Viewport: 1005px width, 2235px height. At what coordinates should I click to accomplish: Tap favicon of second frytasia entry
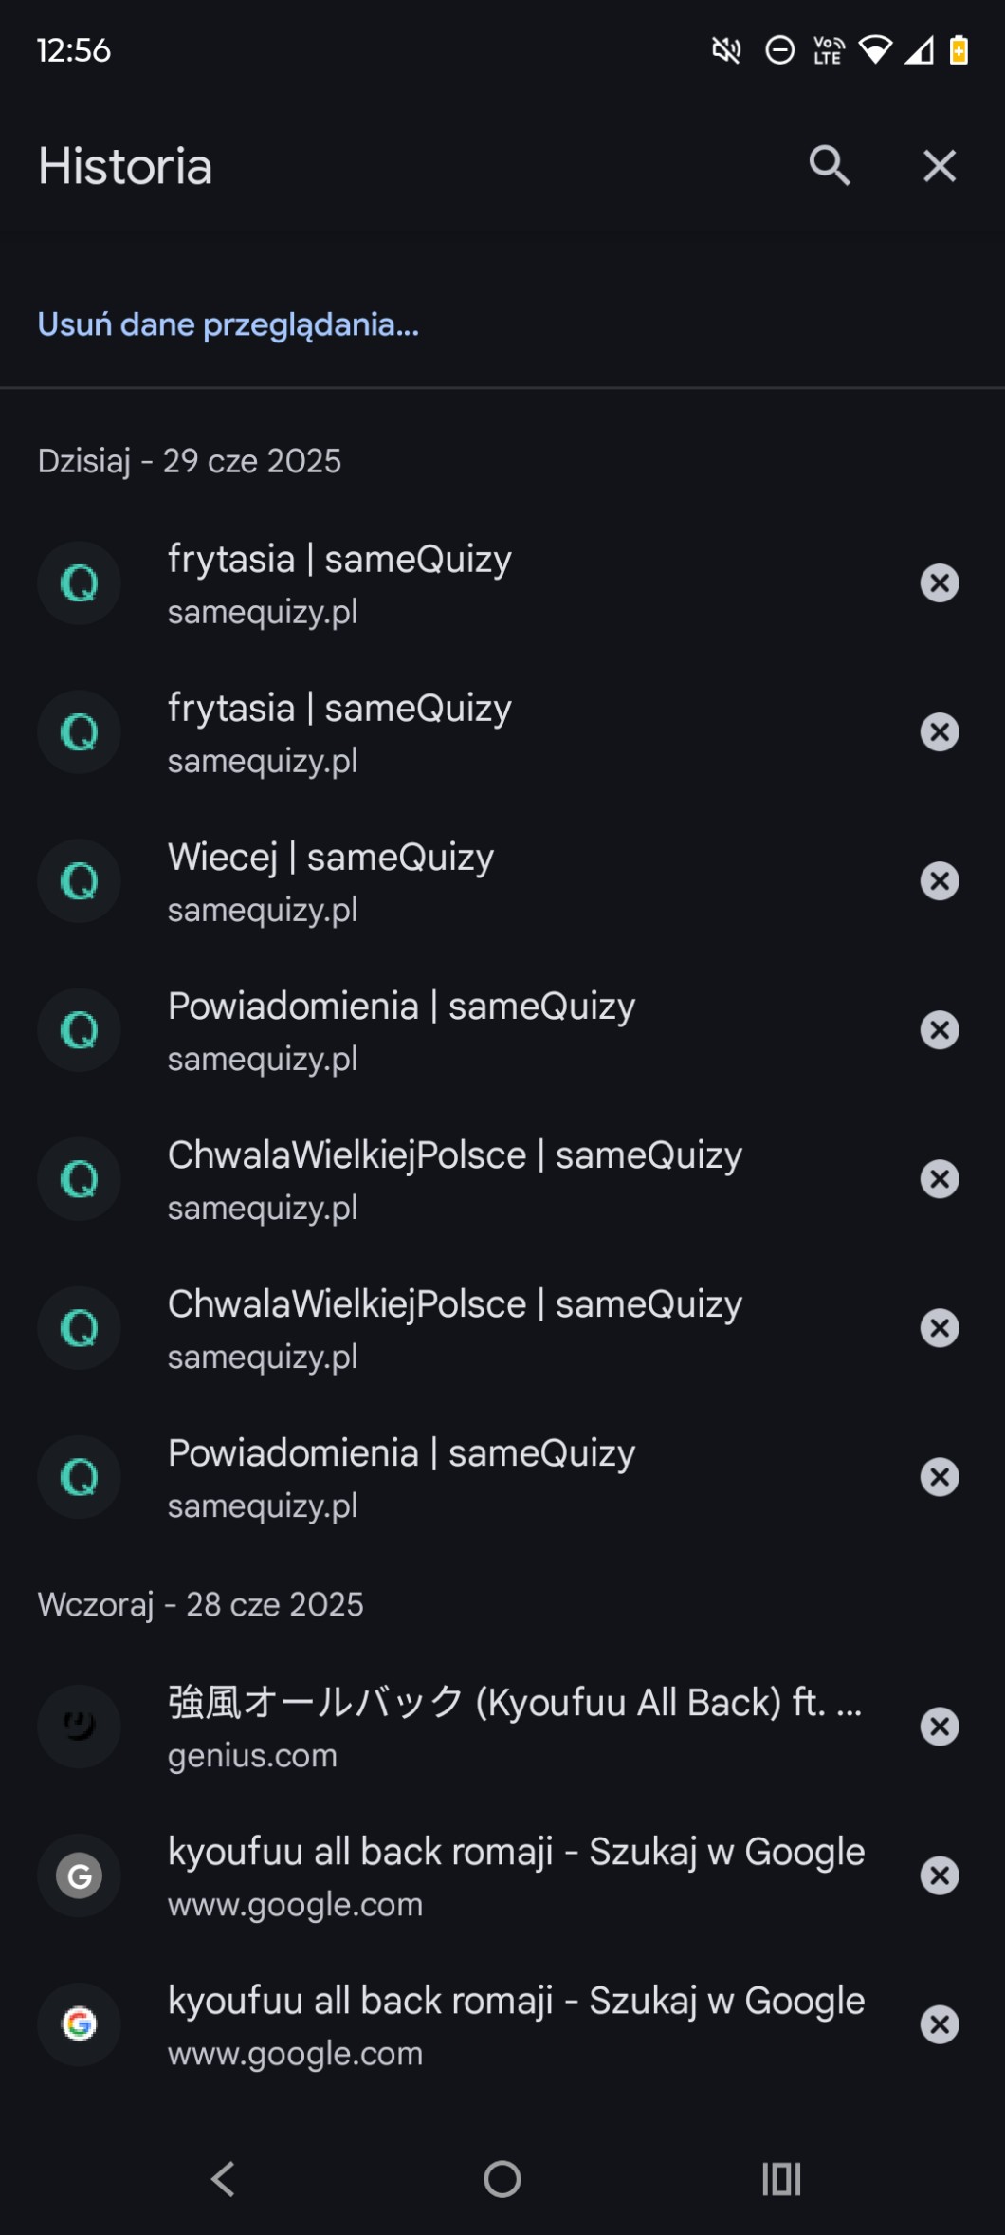pyautogui.click(x=80, y=732)
